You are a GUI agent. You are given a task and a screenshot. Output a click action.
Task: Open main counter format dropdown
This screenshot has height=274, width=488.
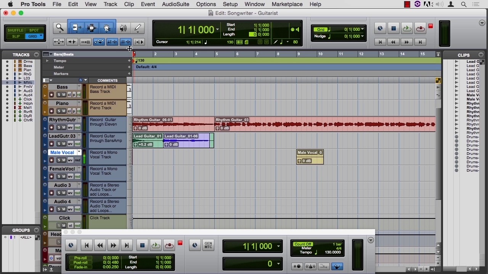(217, 30)
